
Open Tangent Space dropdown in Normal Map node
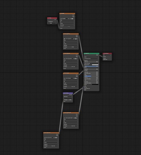coord(68,97)
